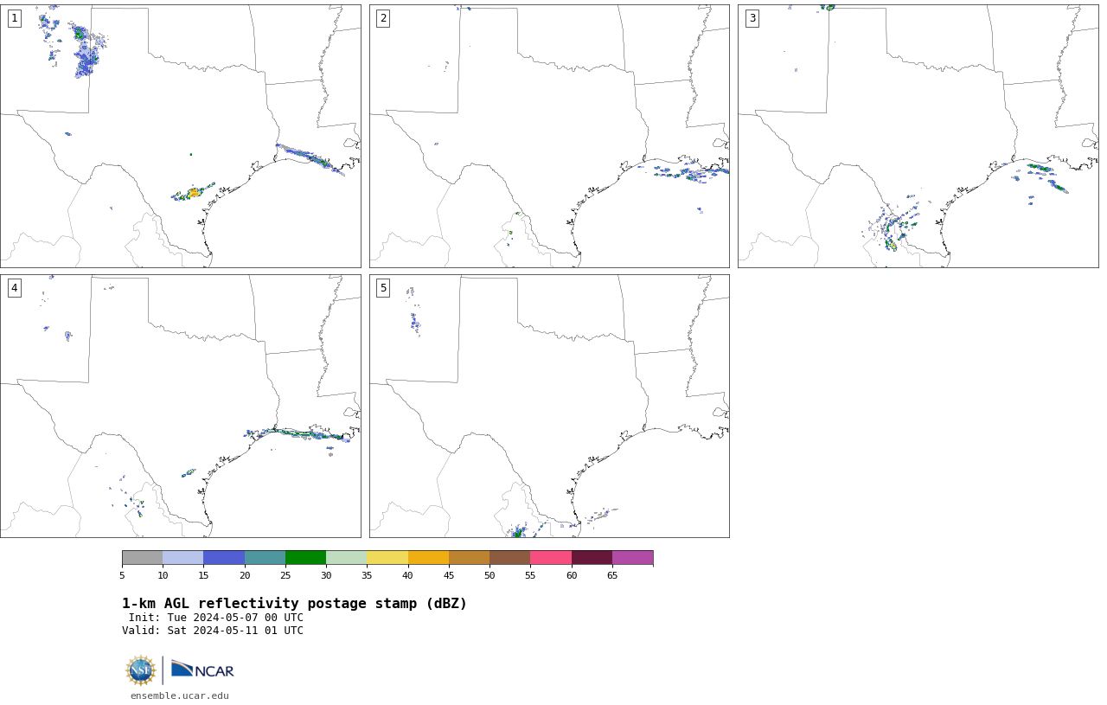Click the green 25-30 dBZ swatch
Viewport: 1107px width, 705px height.
305,557
